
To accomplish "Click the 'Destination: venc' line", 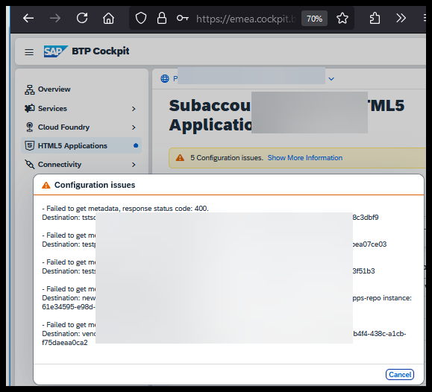I will coord(69,334).
